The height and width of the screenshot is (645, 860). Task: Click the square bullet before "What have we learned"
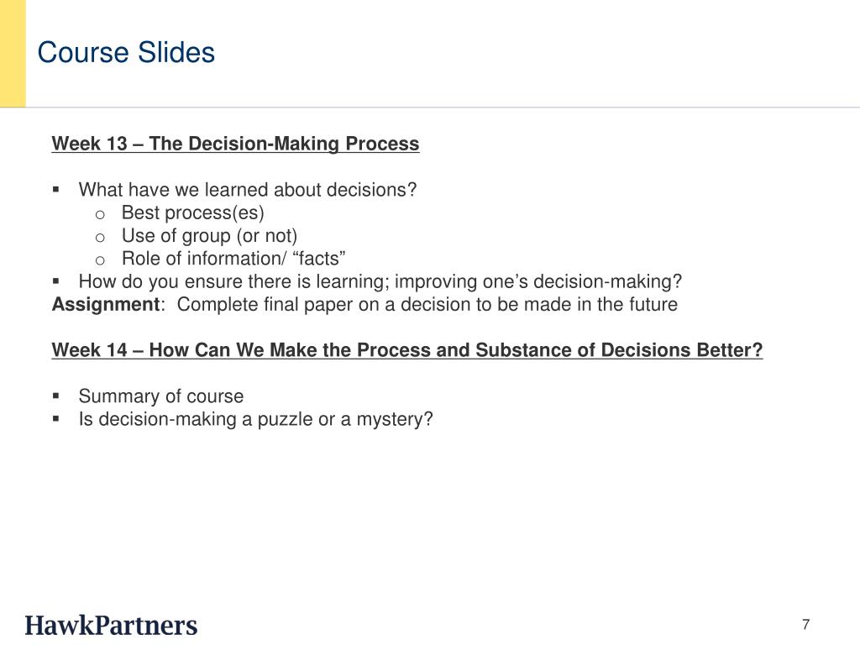(x=56, y=190)
